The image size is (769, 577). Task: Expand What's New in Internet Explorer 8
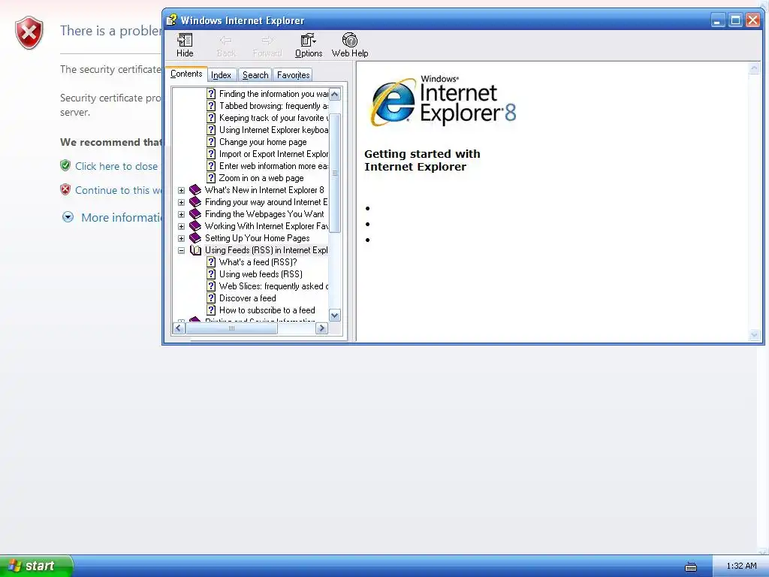click(182, 190)
